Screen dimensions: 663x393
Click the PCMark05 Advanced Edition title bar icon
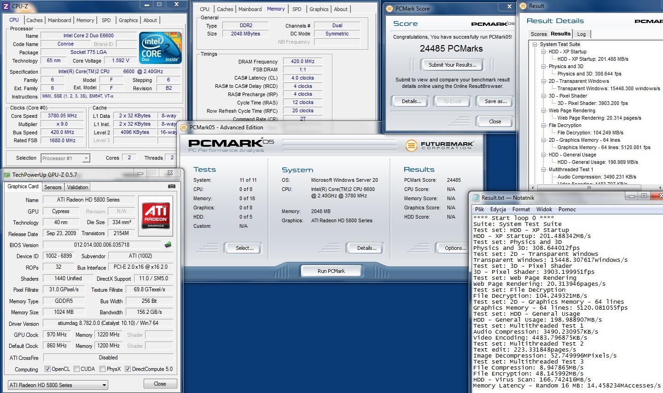pos(184,127)
